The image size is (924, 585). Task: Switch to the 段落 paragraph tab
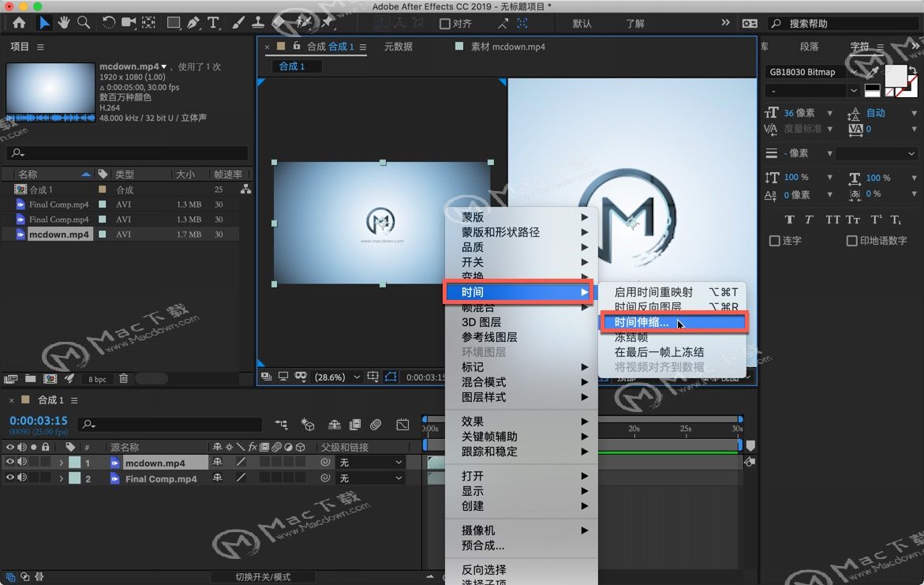809,47
